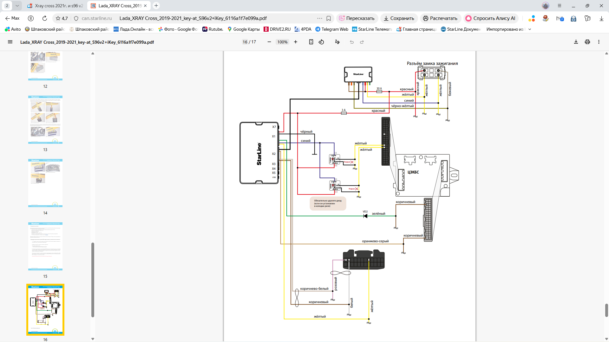Click the Пересказать button
609x342 pixels.
coord(357,18)
